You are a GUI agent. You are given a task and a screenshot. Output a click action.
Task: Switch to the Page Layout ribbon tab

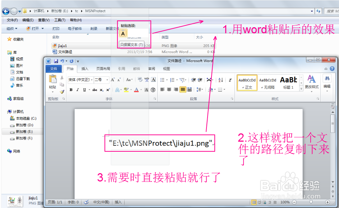pos(103,69)
